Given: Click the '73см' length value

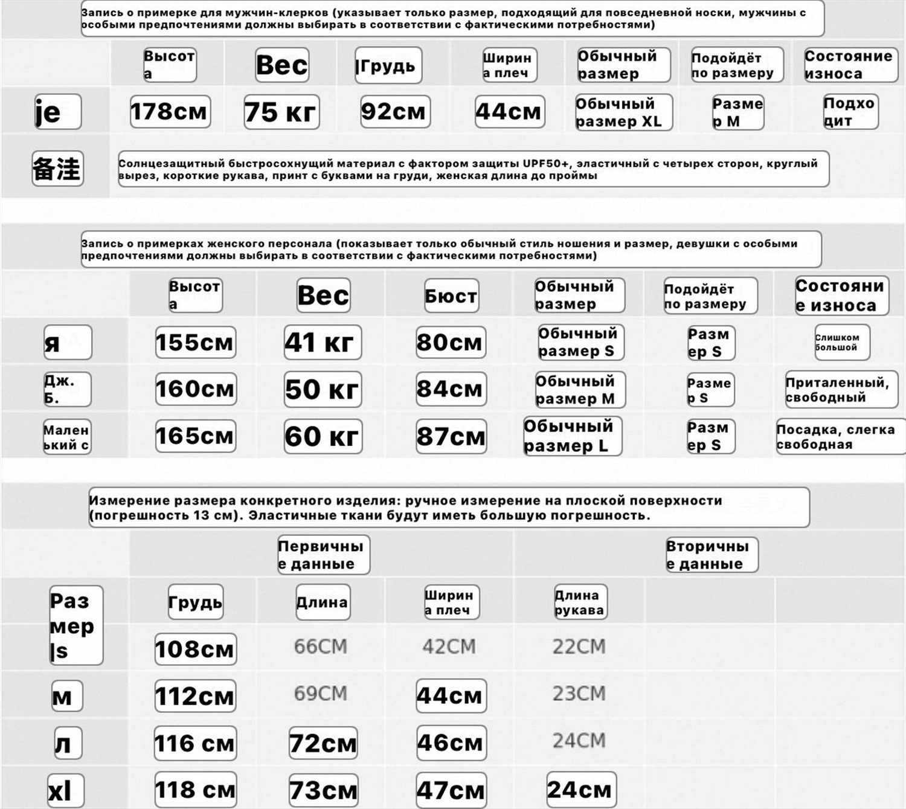Looking at the screenshot, I should 324,790.
